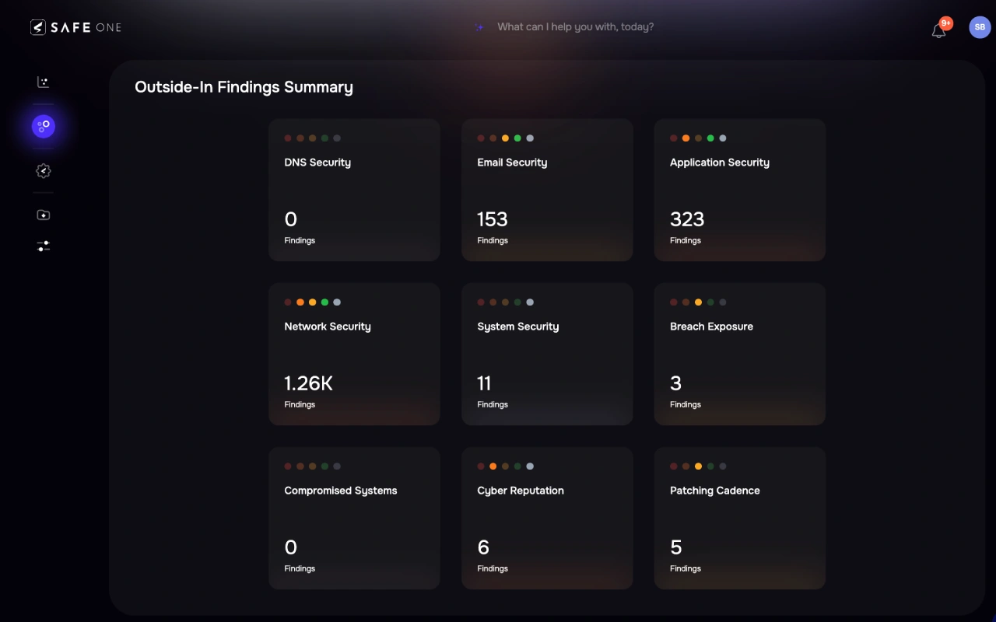Click the SAFE One logo
The height and width of the screenshot is (622, 996).
75,27
